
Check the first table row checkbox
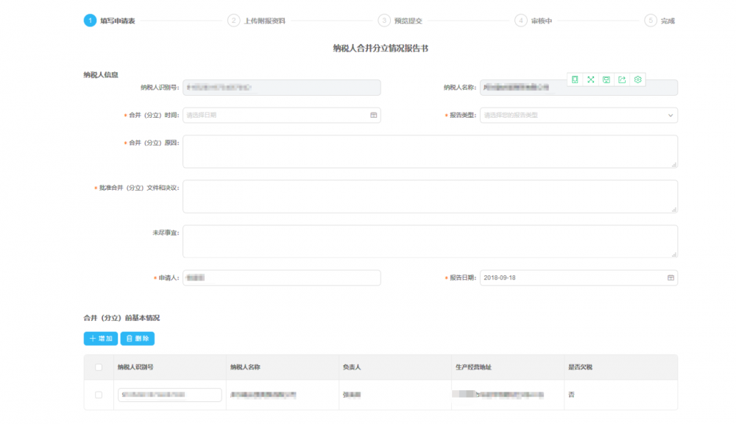click(99, 395)
